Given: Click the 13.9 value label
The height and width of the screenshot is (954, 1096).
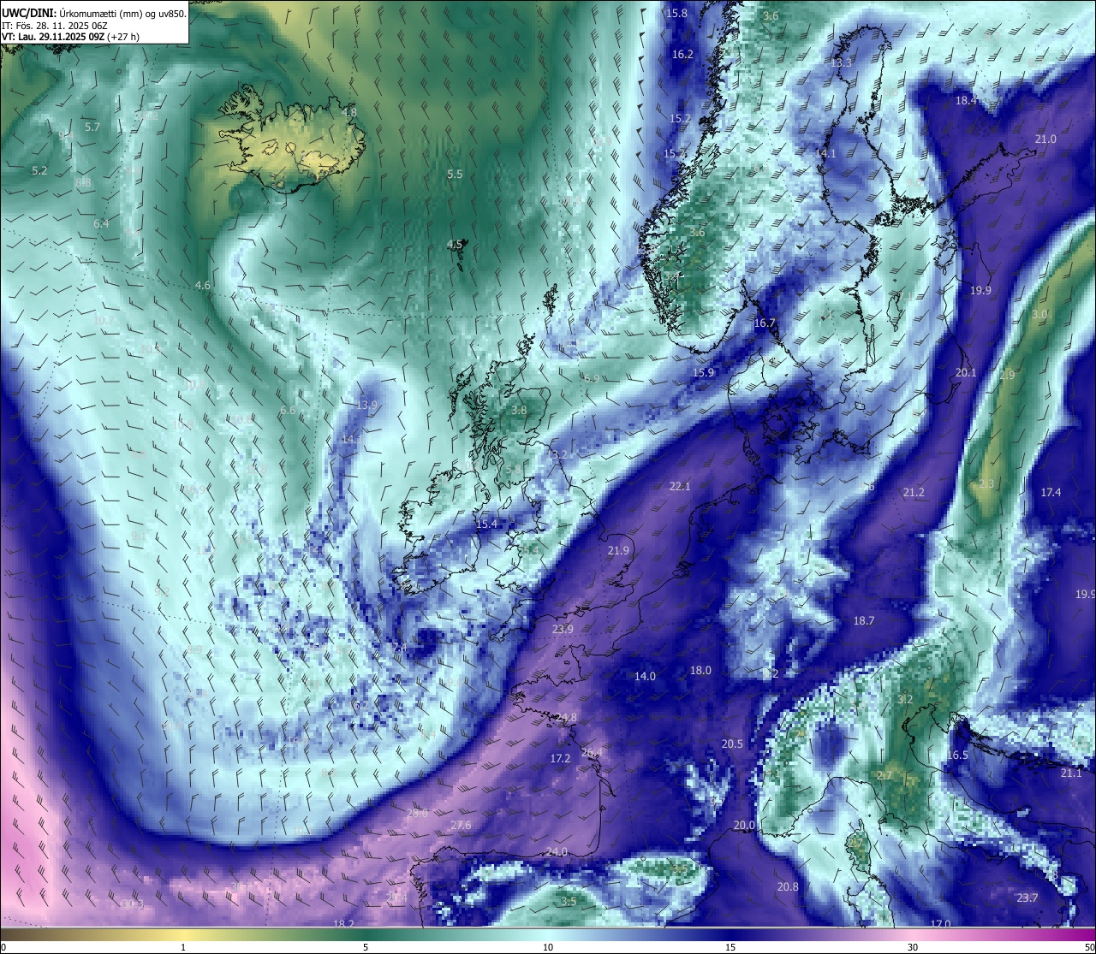Looking at the screenshot, I should coord(366,405).
